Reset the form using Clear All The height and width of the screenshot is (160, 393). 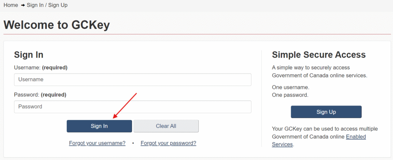click(166, 126)
